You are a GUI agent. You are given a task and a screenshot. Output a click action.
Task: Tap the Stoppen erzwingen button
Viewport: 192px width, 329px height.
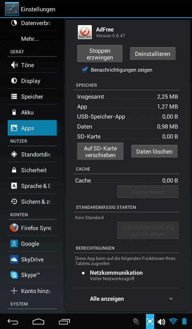(100, 54)
